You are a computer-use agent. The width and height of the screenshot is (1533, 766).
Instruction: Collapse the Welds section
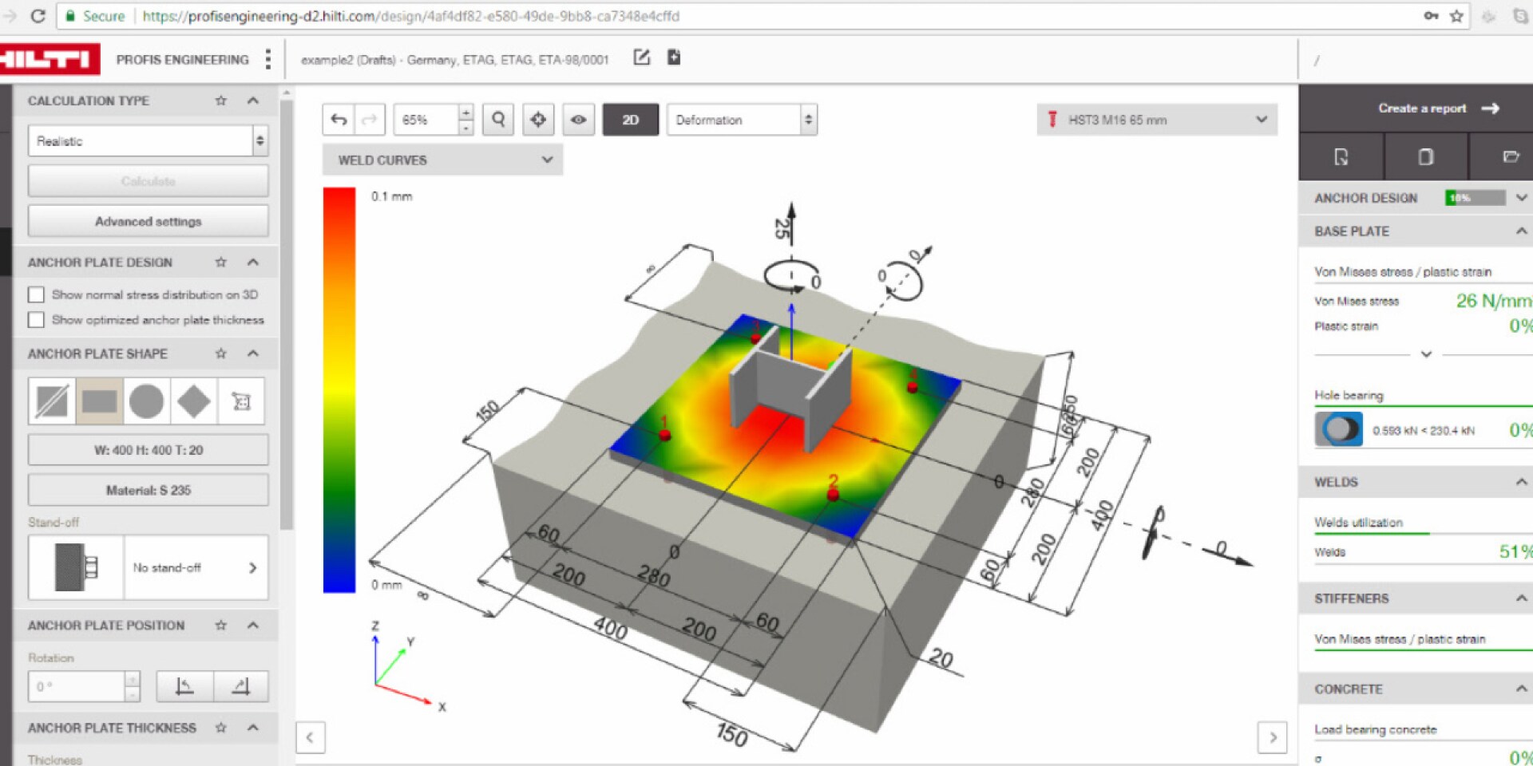[1521, 482]
